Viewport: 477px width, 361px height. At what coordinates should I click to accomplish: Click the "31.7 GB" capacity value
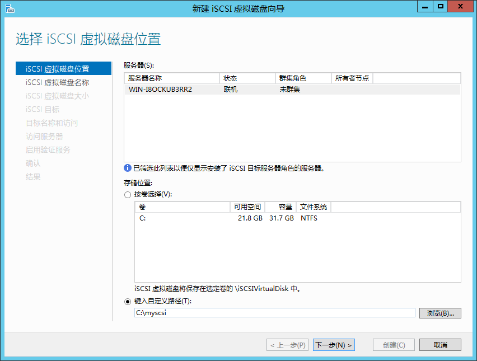click(282, 218)
